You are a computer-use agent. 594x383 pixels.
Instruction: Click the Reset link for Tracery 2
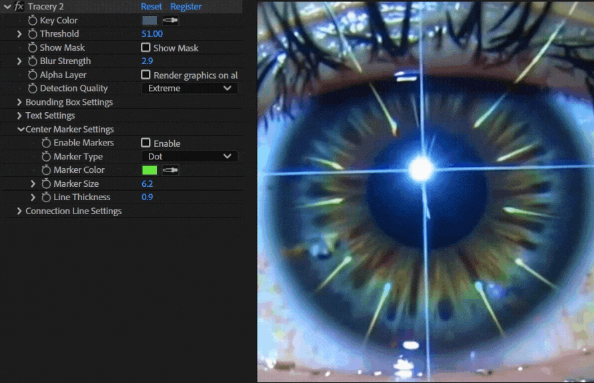(x=151, y=7)
